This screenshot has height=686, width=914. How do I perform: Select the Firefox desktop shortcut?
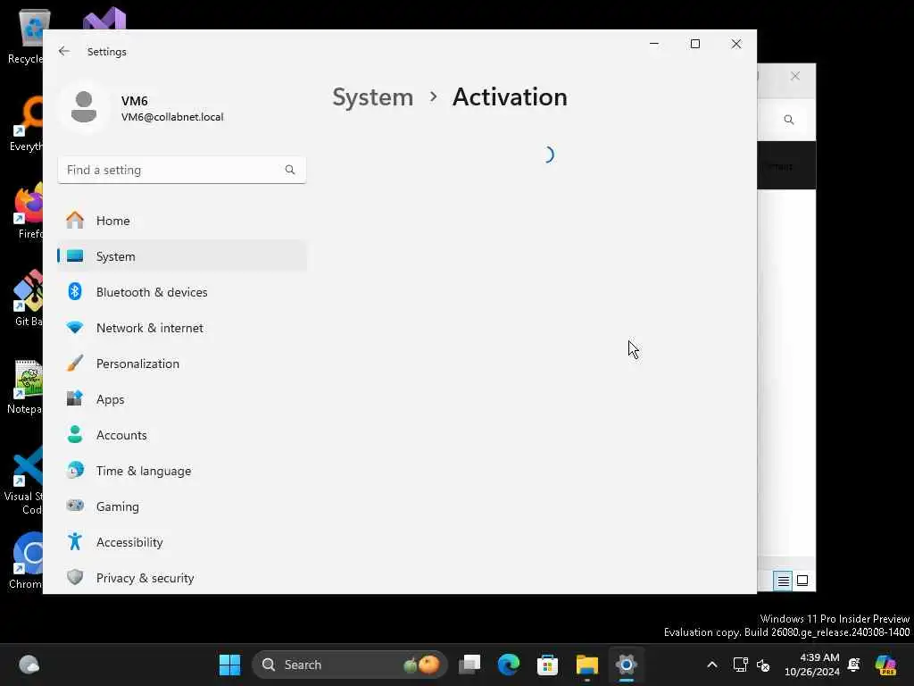[x=28, y=211]
